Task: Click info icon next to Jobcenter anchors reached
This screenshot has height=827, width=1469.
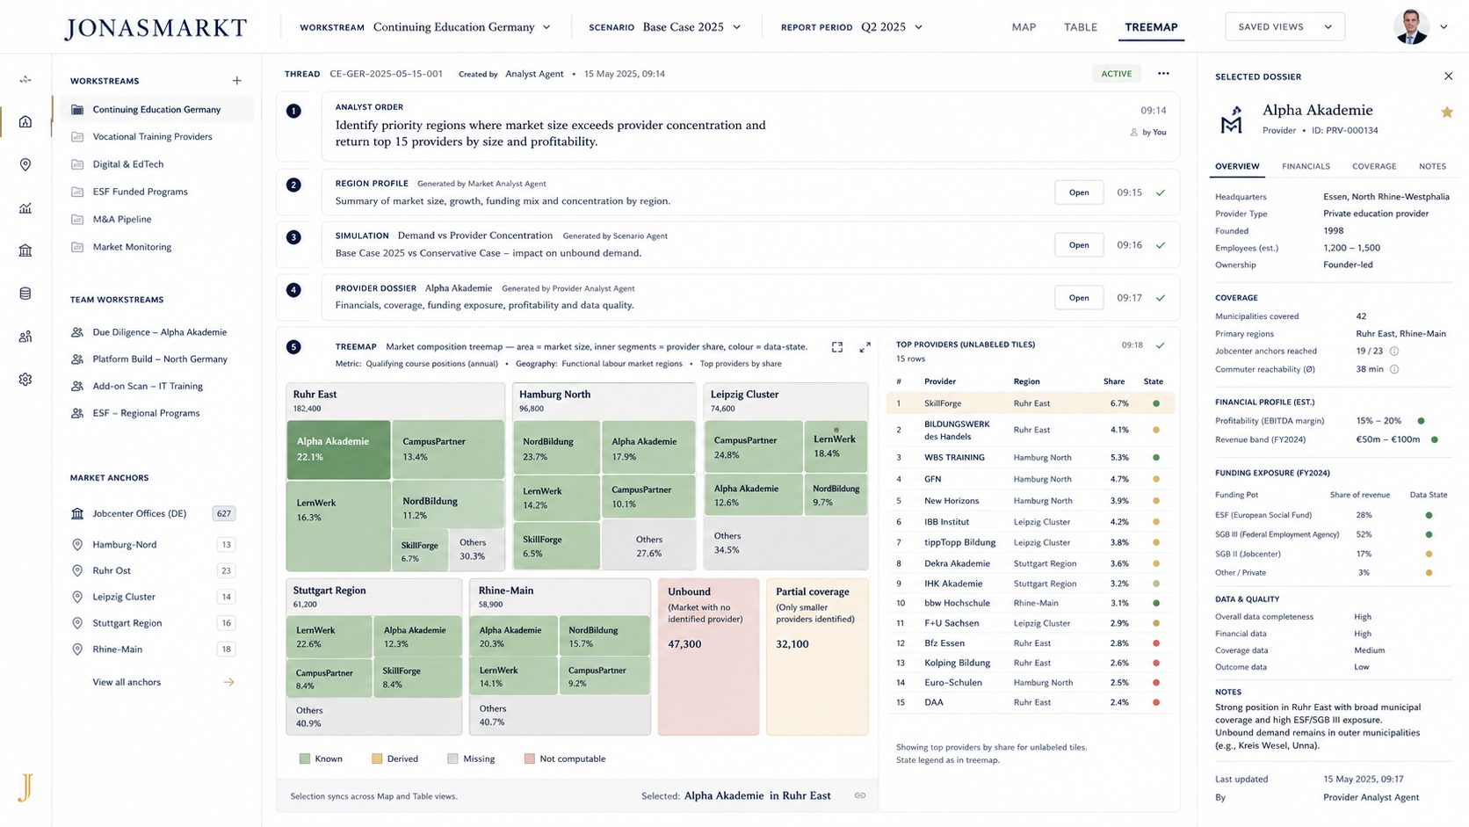Action: pyautogui.click(x=1394, y=352)
